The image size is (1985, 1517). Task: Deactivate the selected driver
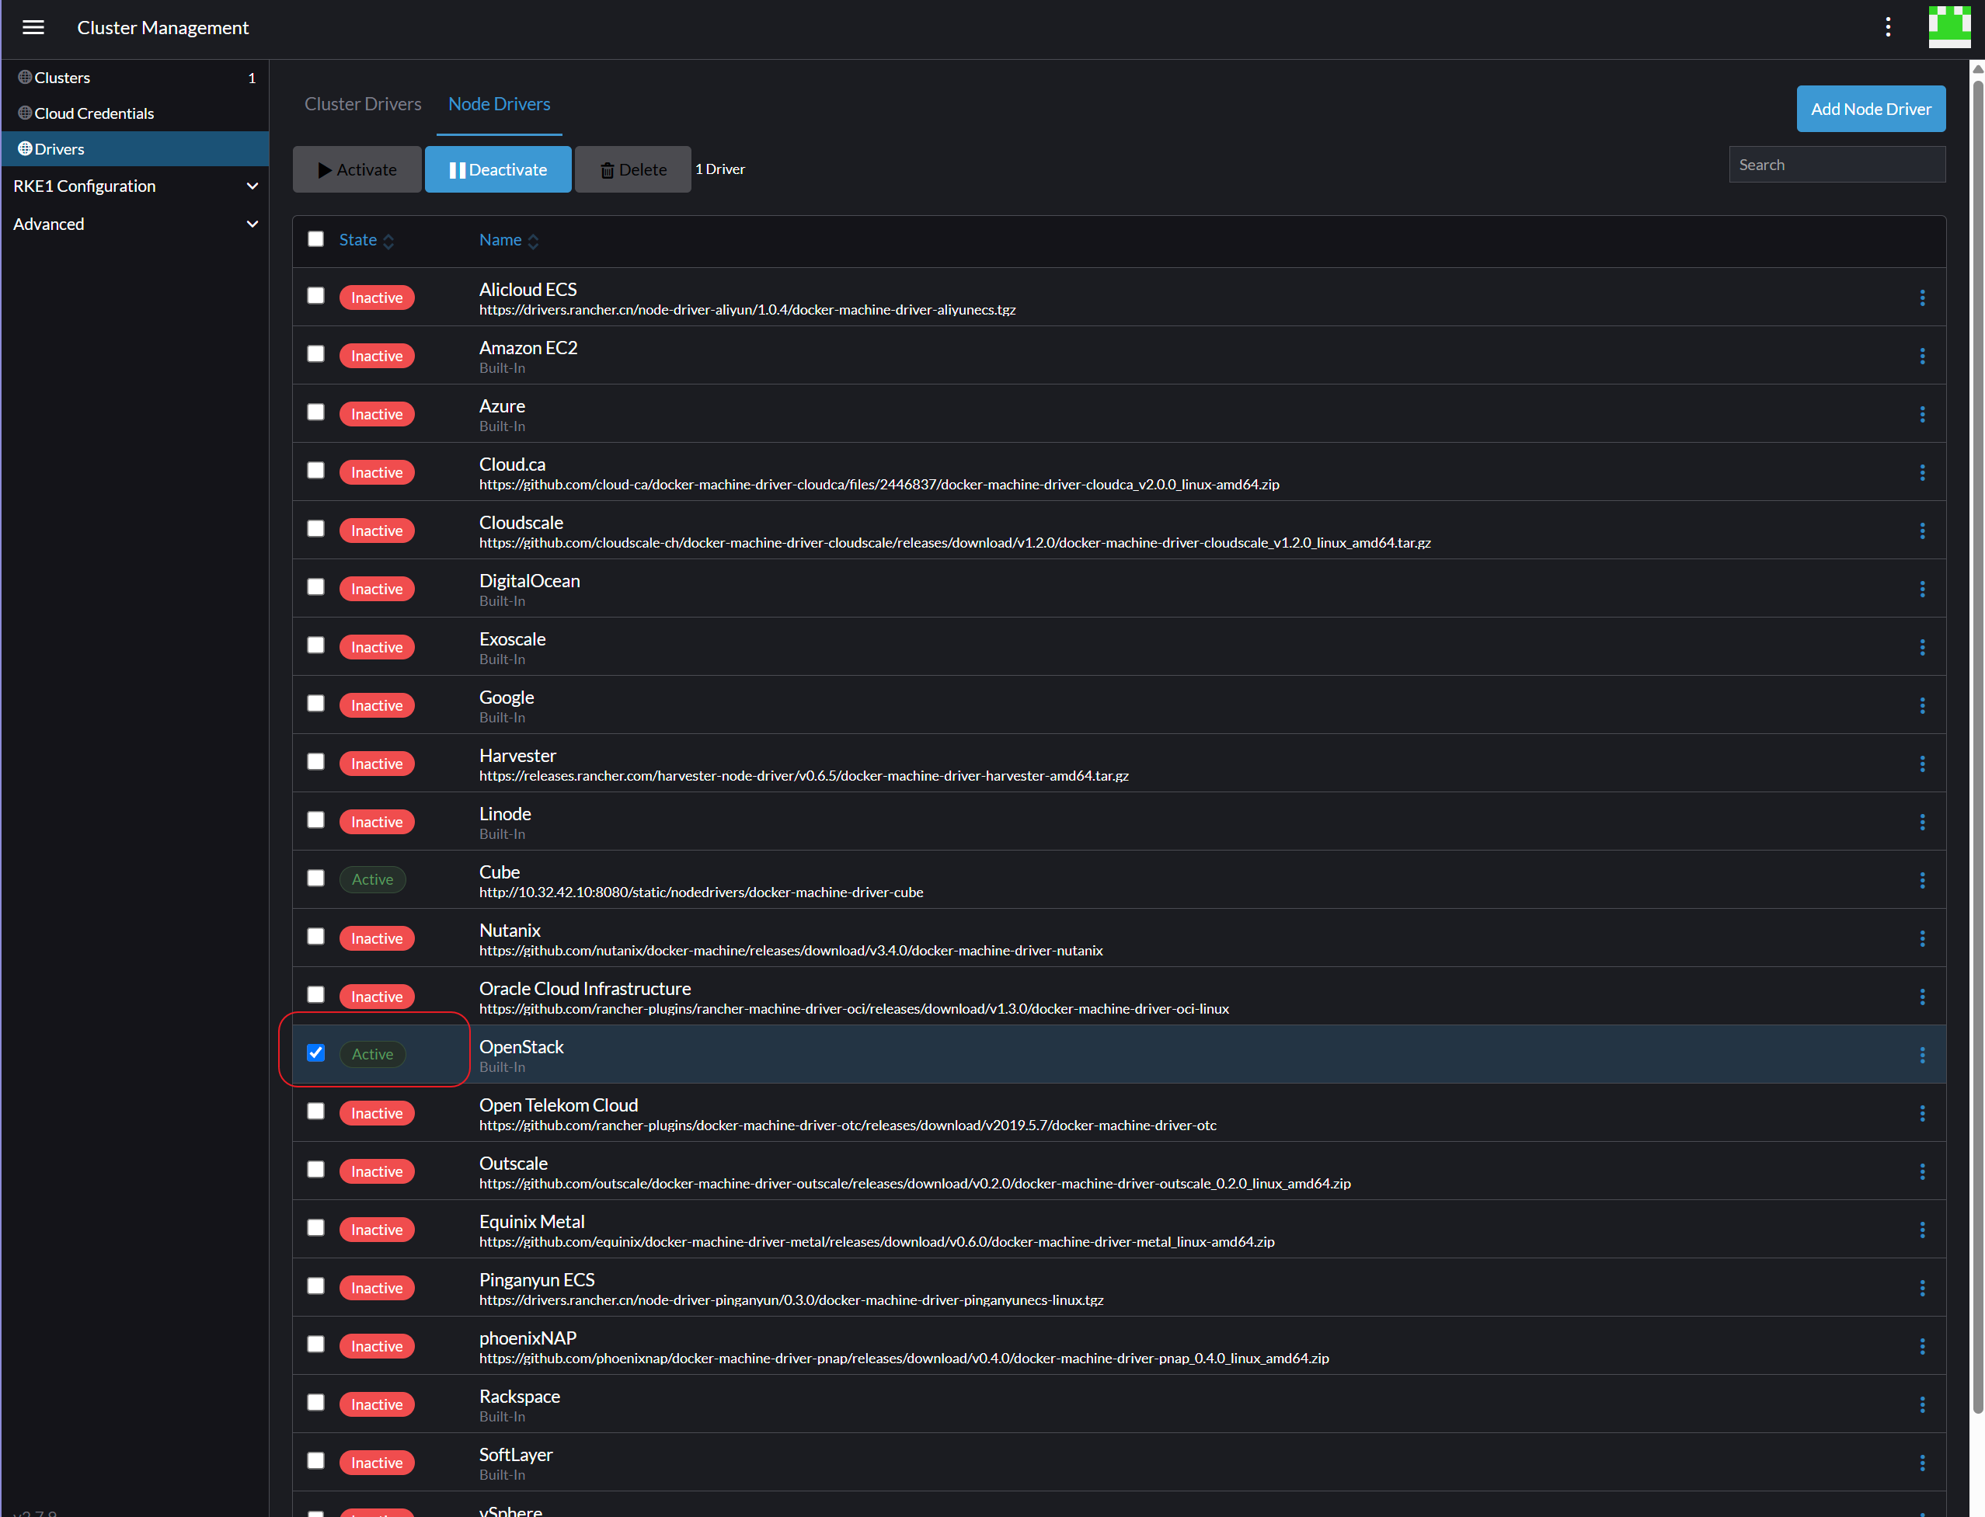point(497,170)
